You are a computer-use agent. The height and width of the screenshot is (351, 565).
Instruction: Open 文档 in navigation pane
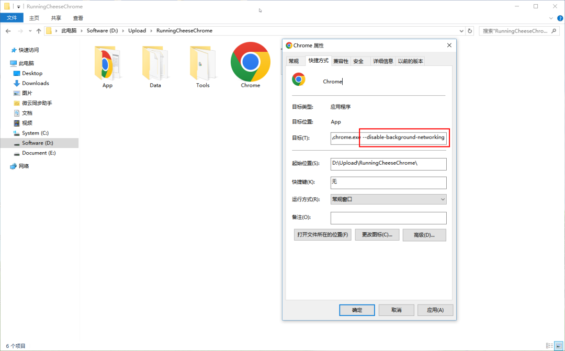(27, 113)
